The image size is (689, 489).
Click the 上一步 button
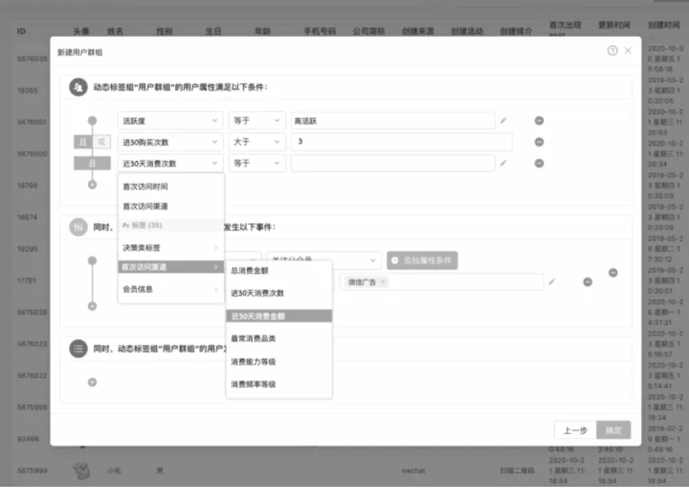(575, 430)
